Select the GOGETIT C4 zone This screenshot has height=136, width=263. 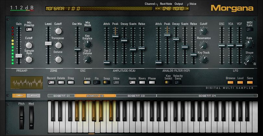pyautogui.click(x=207, y=96)
